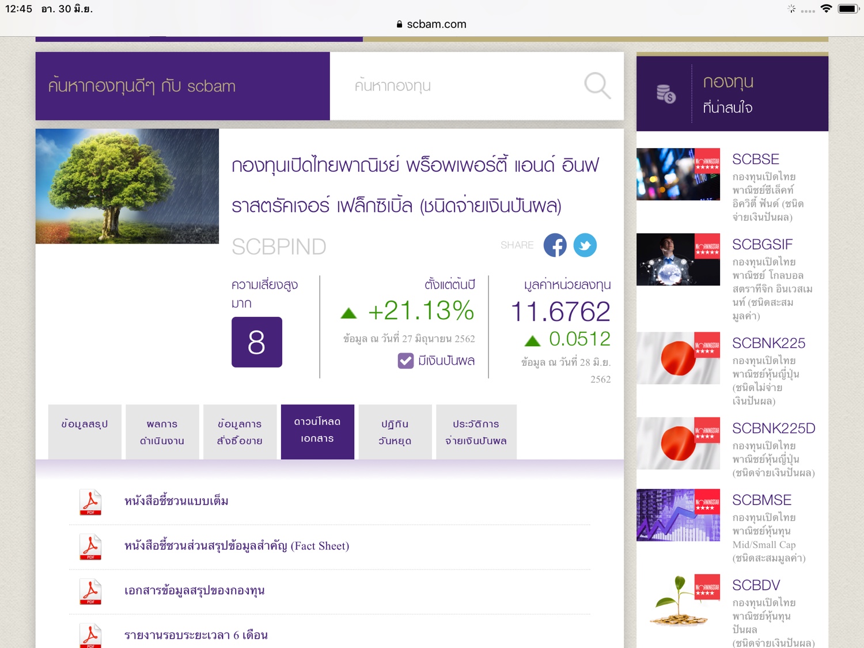The height and width of the screenshot is (648, 864).
Task: Open the SCBNK225 fund link
Action: click(x=769, y=343)
